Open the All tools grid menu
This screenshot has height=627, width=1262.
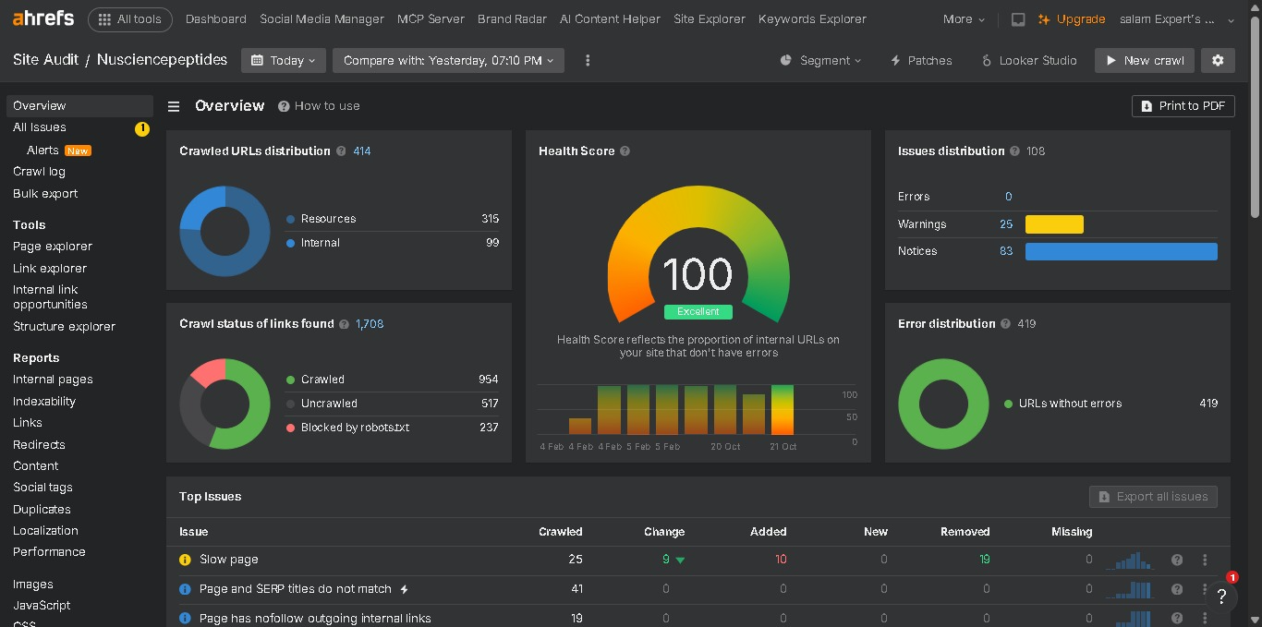(129, 18)
